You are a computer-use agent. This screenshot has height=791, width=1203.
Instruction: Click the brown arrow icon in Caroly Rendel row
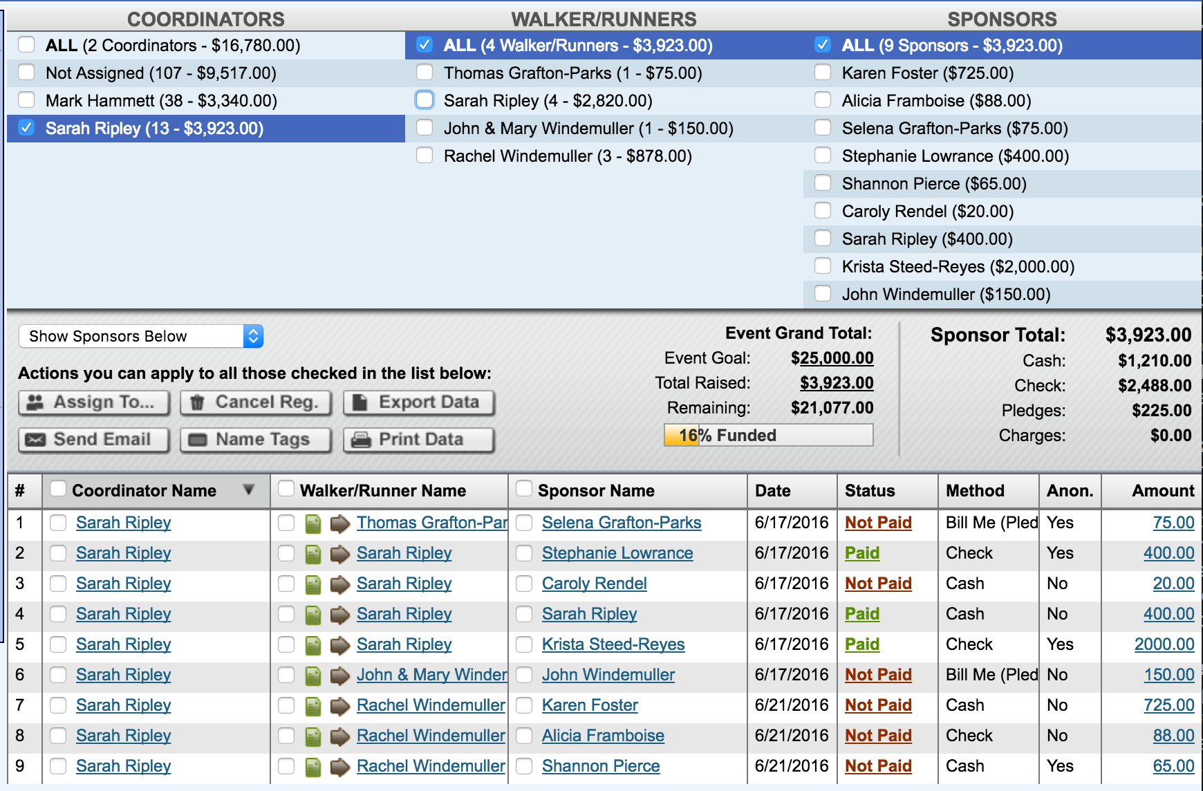pos(339,585)
